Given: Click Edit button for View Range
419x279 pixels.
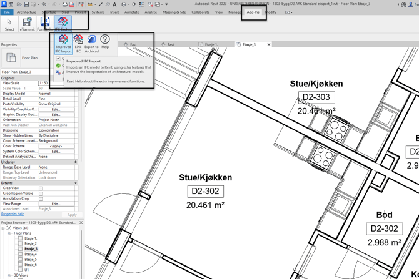Looking at the screenshot, I should 56,204.
